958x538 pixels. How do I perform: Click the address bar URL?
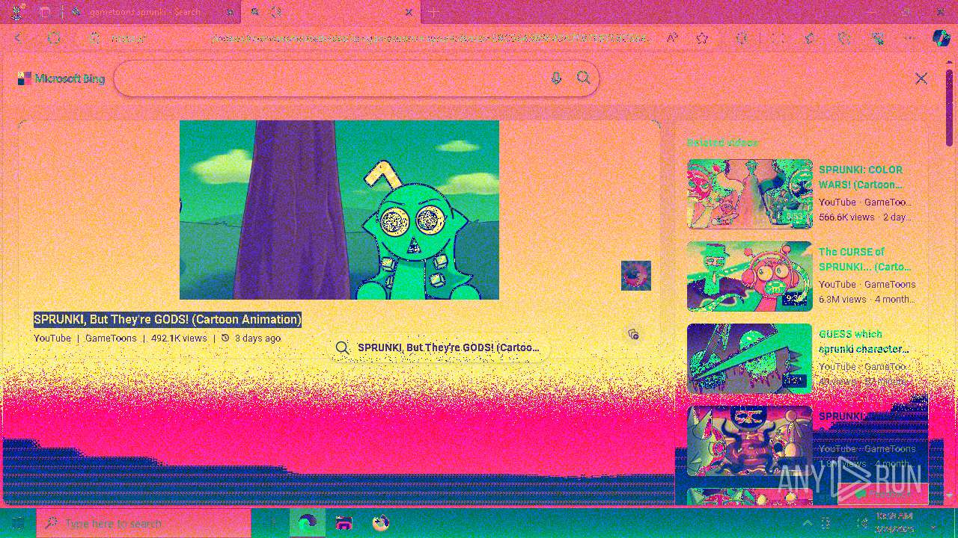pos(429,38)
